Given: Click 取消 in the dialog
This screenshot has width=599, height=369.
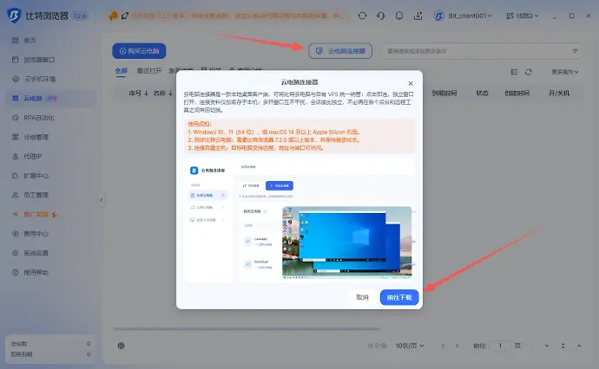Looking at the screenshot, I should [x=362, y=297].
